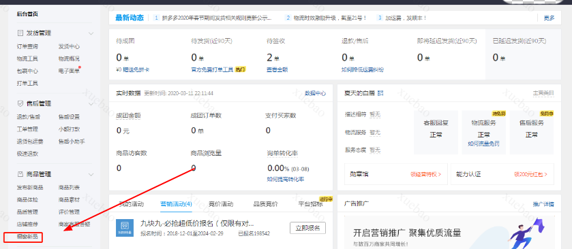Open 极速退款 menu item
This screenshot has height=249, width=572.
coord(27,154)
